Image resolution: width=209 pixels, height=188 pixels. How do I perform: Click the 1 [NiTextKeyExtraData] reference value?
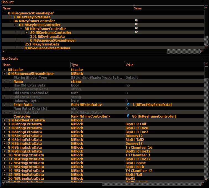coord(152,105)
